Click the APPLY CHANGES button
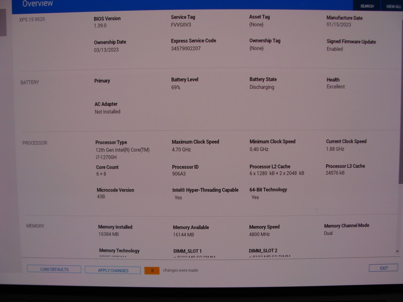Screen dimensions: 403x302 113,270
